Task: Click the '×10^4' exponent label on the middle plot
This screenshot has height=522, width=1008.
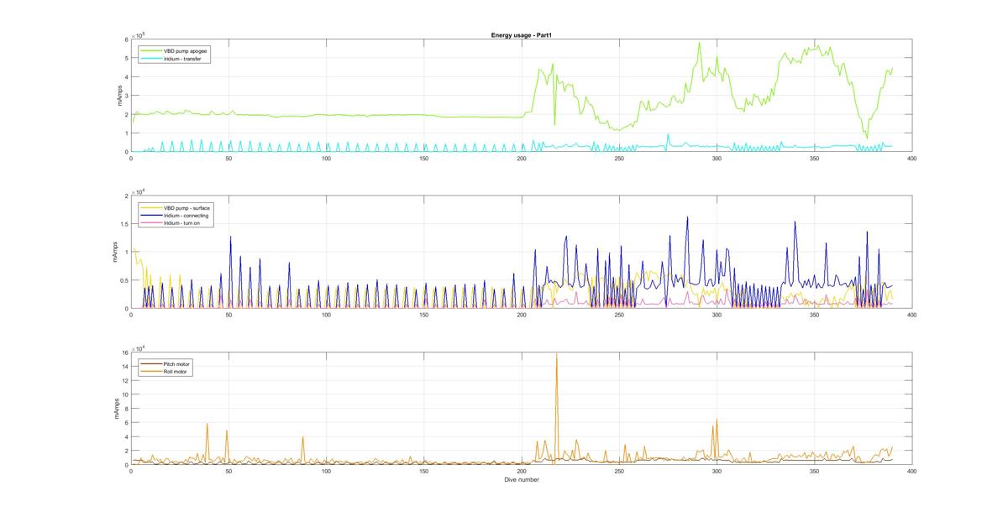Action: pos(139,191)
